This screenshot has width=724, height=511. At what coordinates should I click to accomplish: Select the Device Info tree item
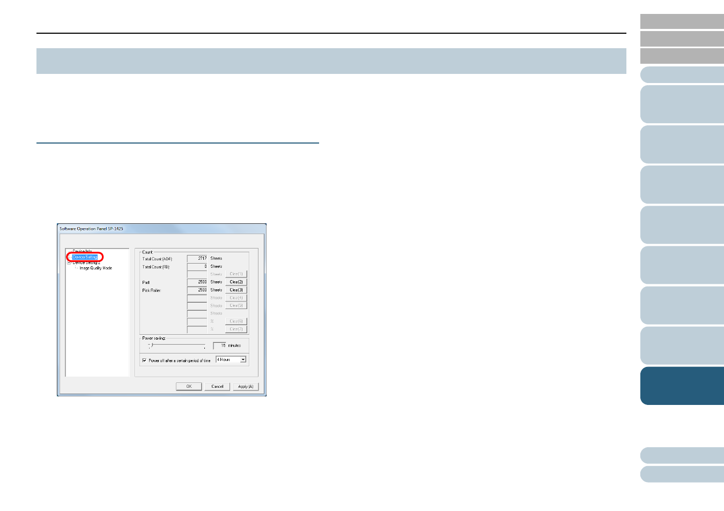point(82,251)
